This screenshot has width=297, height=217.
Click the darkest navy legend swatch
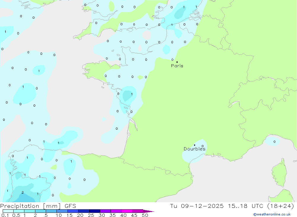click(x=94, y=211)
